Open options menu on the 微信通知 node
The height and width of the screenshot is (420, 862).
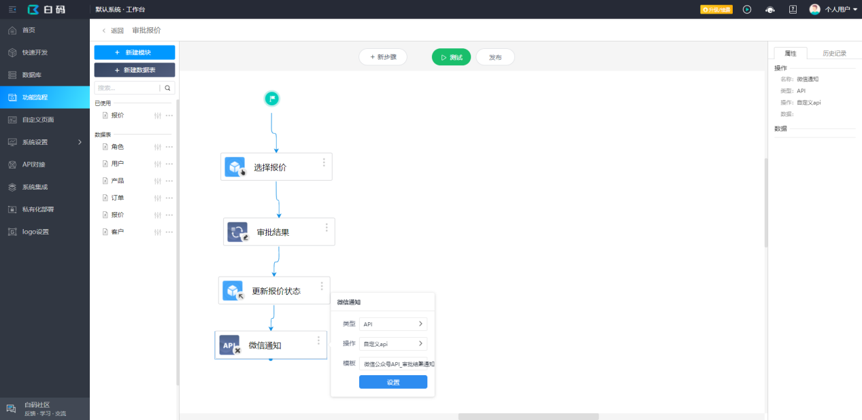coord(317,340)
